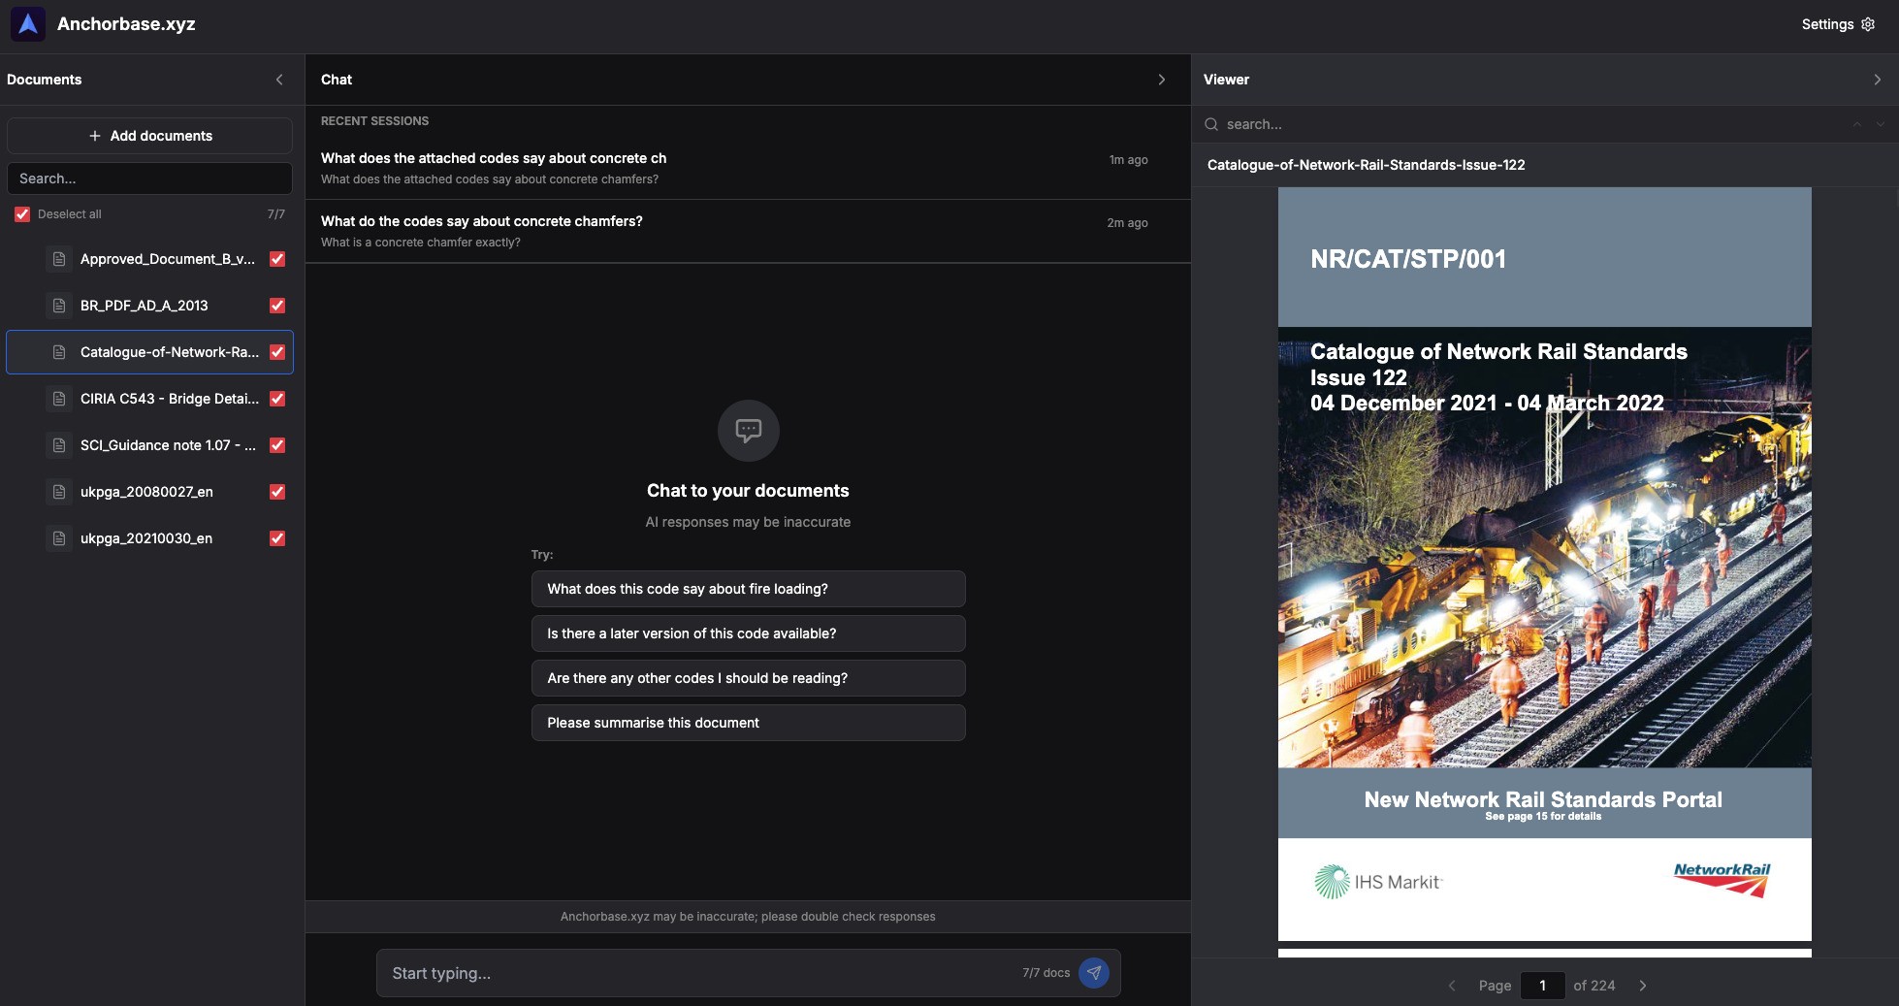Click the chat bubble icon in the centre

coord(748,430)
